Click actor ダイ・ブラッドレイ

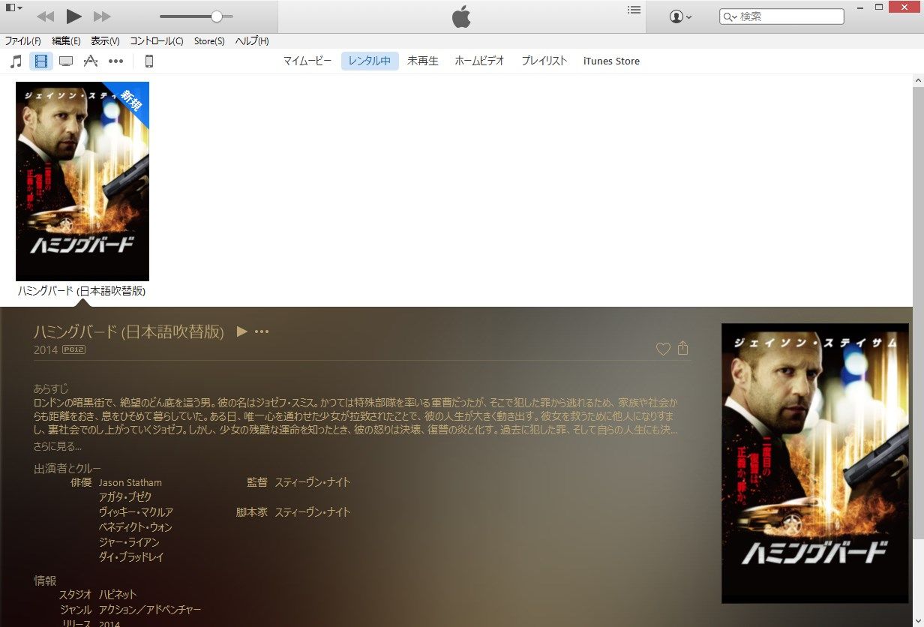tap(131, 557)
